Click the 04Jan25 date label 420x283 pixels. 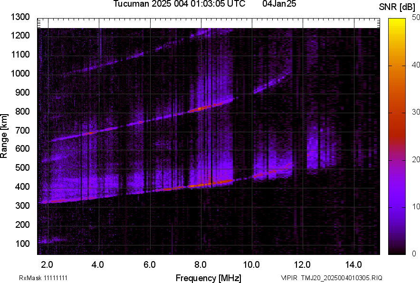(279, 4)
